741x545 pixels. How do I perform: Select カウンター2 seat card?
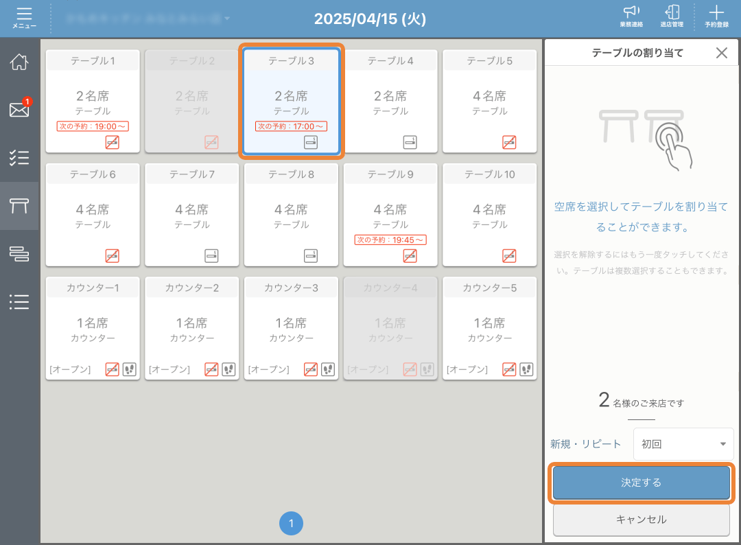[192, 328]
